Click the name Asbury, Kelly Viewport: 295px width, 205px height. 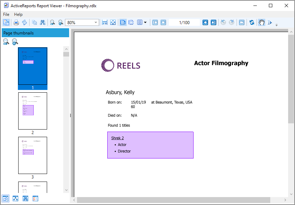[x=120, y=92]
